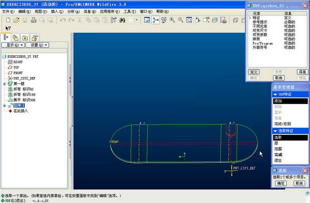Click the binoculars Find icon
This screenshot has height=203, width=310.
122,20
